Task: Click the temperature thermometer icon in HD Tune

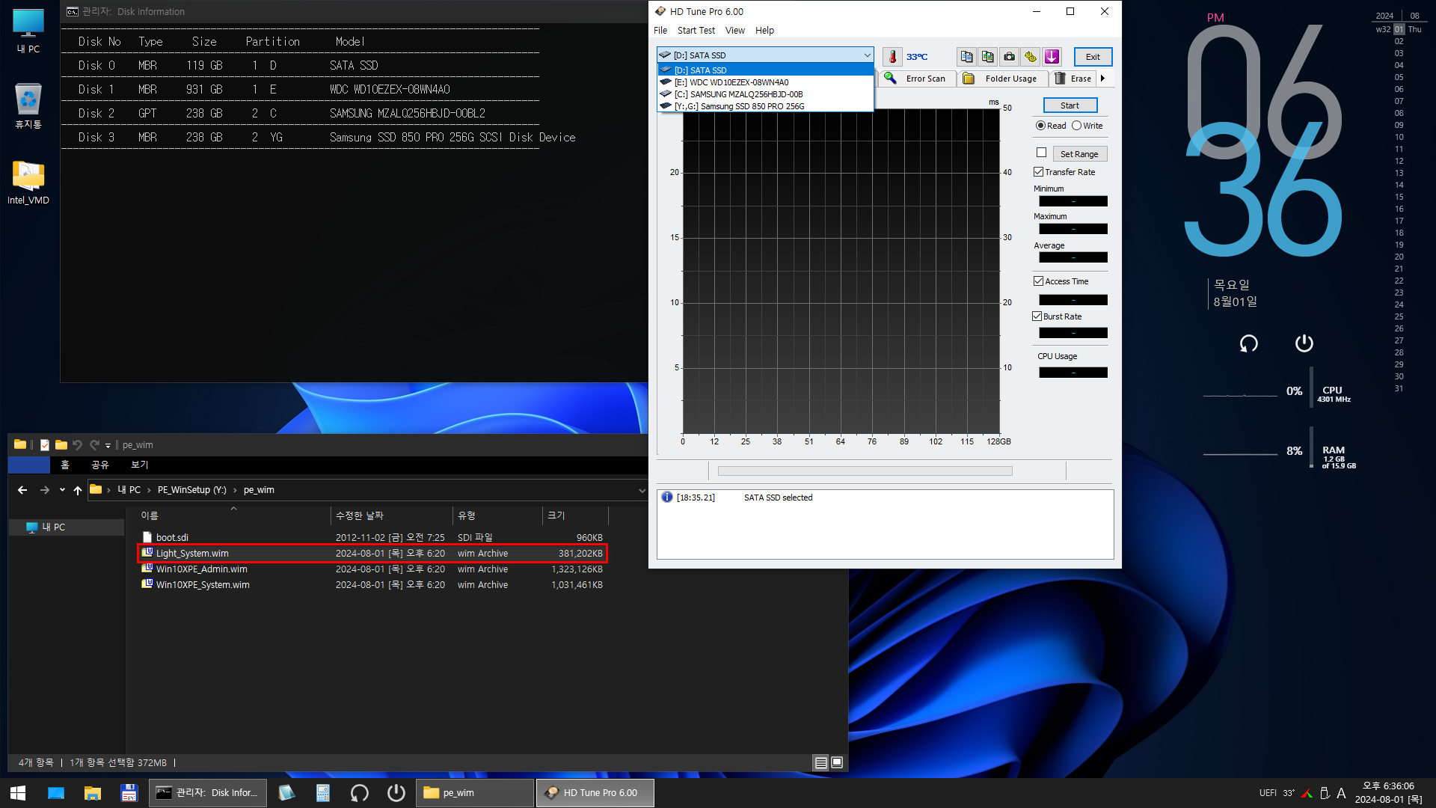Action: [x=892, y=57]
